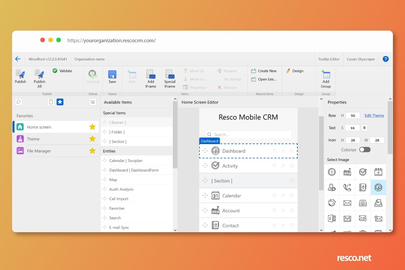Click the Row height field
The image size is (405, 270).
pyautogui.click(x=353, y=115)
